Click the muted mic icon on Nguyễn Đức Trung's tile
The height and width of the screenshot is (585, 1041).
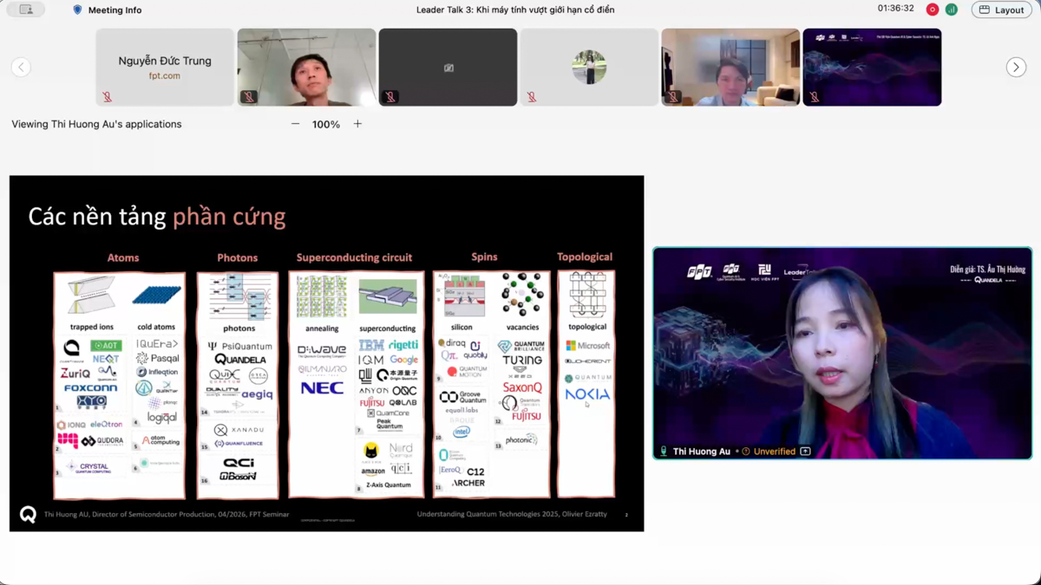click(108, 97)
